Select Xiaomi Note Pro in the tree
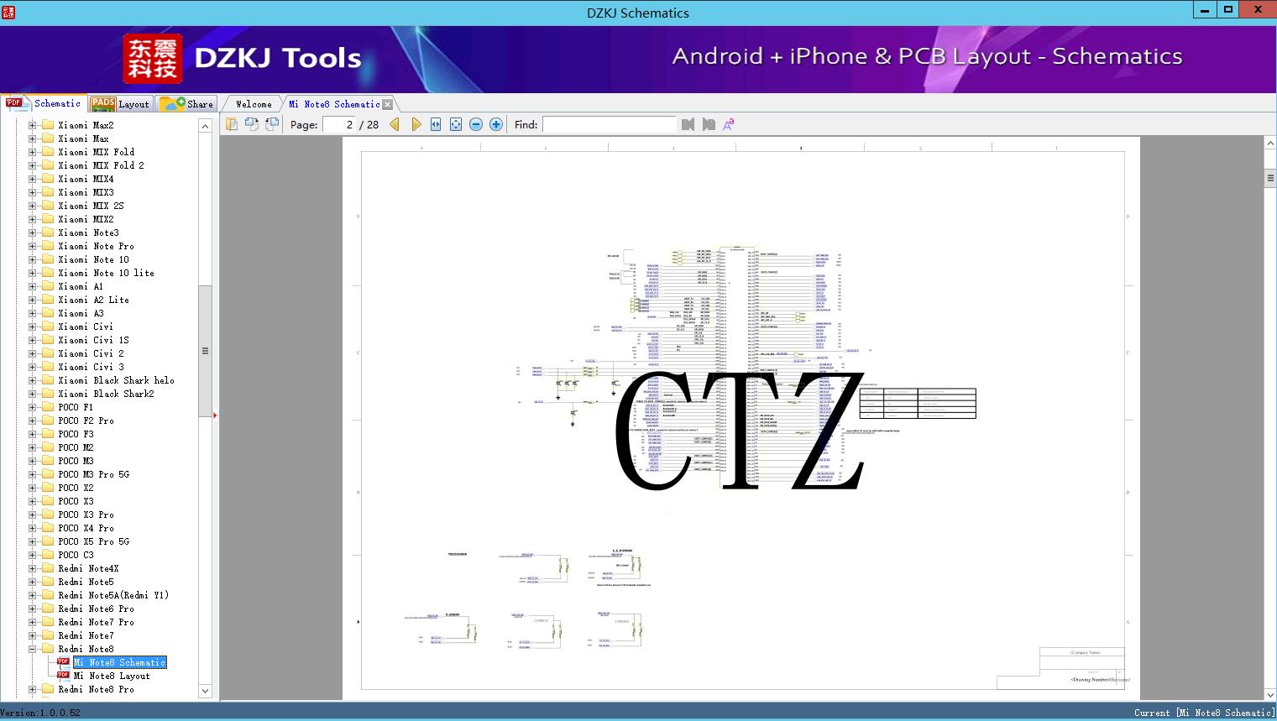The image size is (1277, 721). tap(96, 246)
